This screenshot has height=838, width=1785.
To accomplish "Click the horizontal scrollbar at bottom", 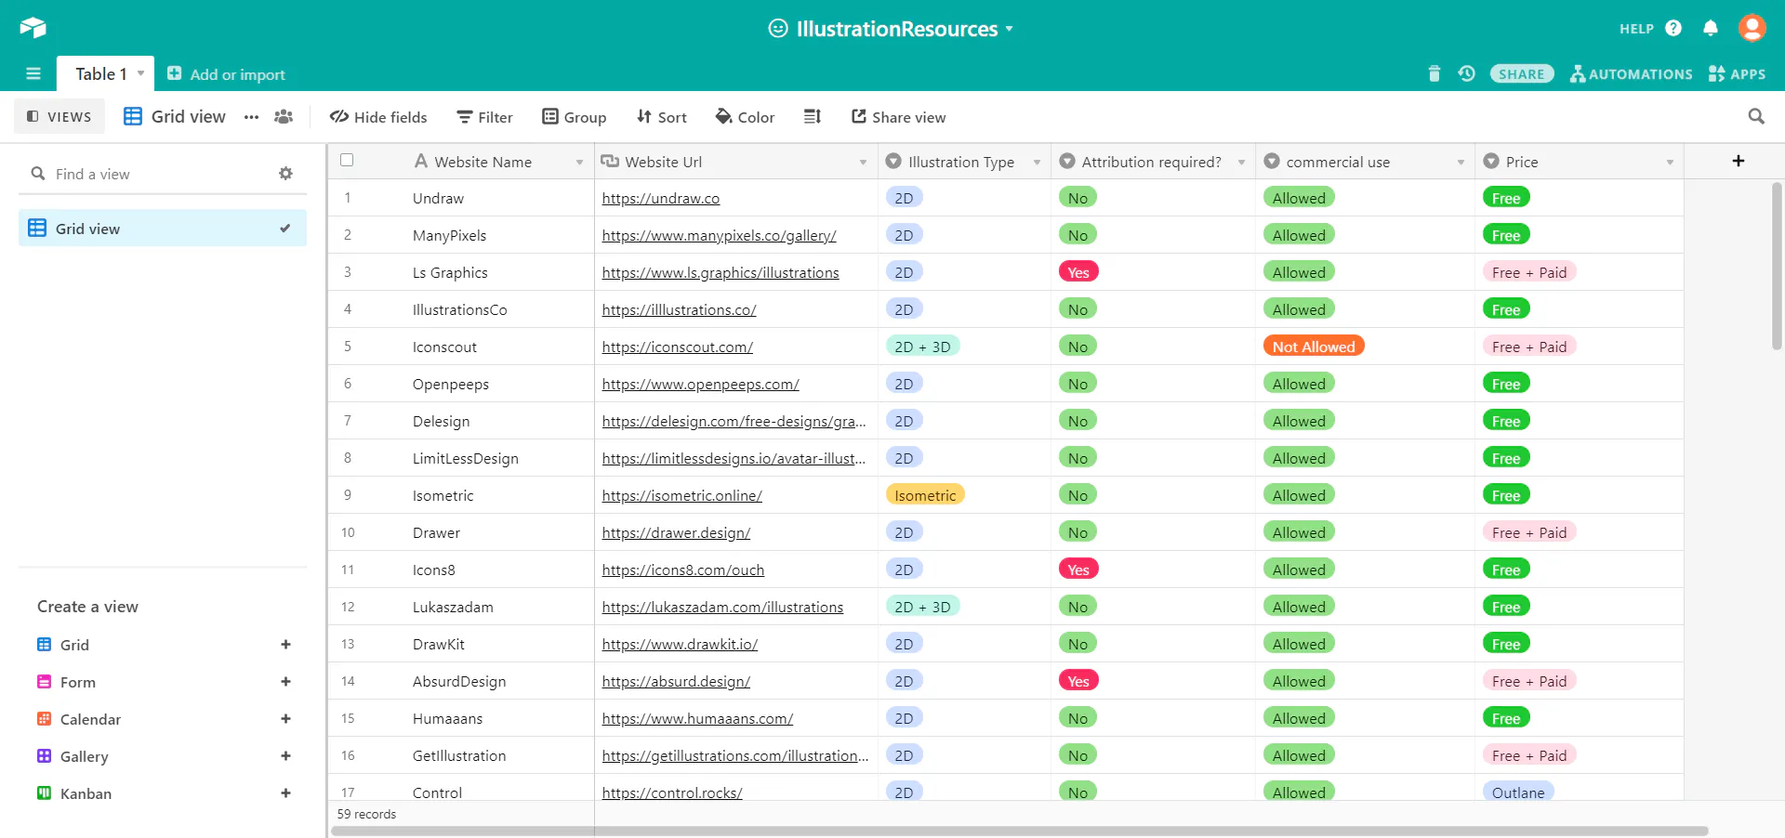I will pos(1020,831).
